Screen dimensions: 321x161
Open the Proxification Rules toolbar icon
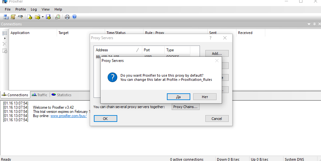(13, 17)
